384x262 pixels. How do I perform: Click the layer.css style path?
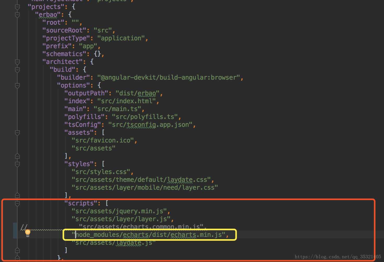[x=145, y=188]
